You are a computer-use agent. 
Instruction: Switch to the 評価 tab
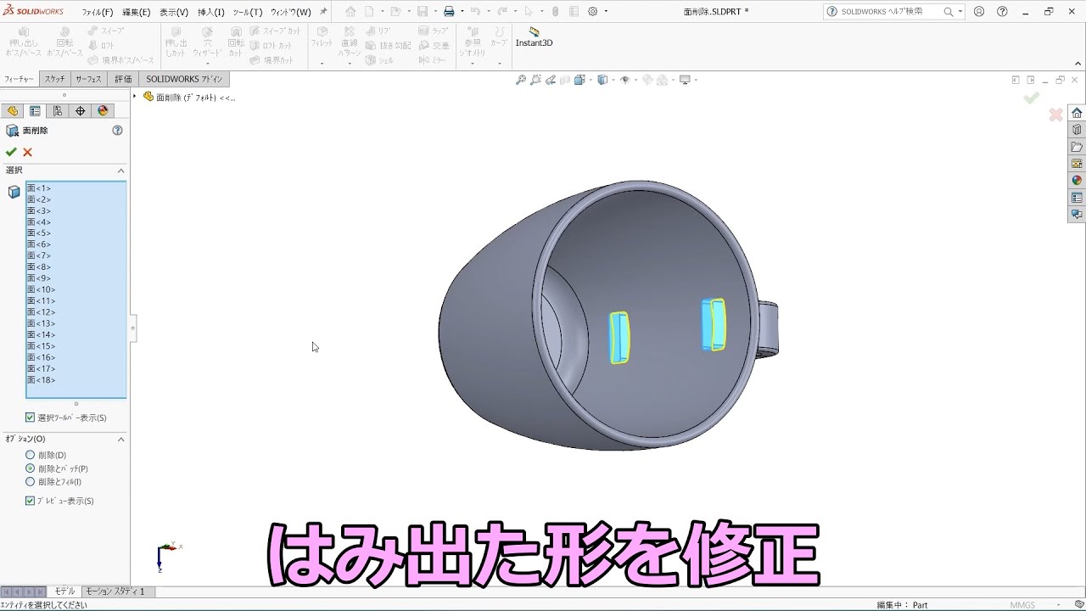(123, 79)
